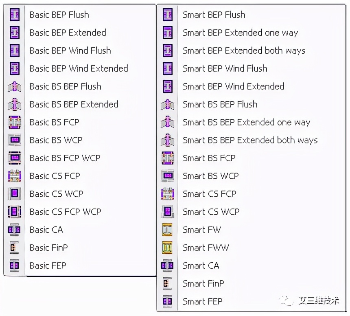The width and height of the screenshot is (350, 316).
Task: Select the Smart BS BEP Flush icon
Action: click(x=167, y=104)
